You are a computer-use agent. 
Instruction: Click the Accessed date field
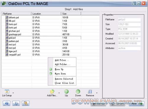(x=129, y=43)
